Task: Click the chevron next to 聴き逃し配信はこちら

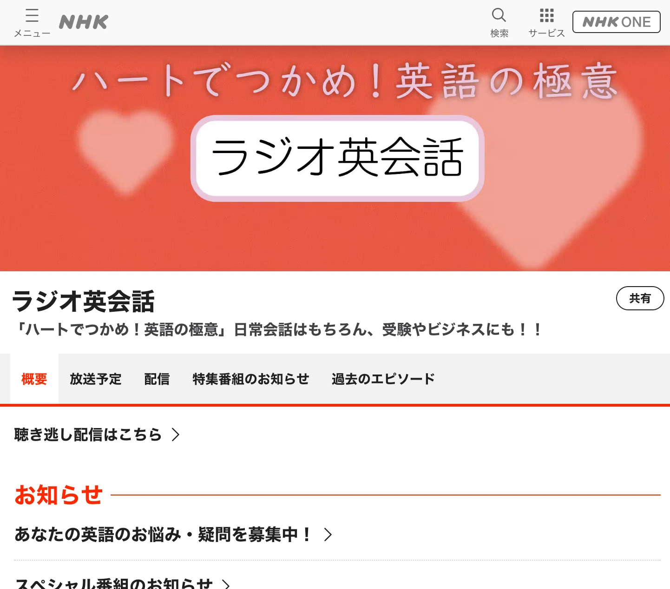Action: click(x=176, y=435)
